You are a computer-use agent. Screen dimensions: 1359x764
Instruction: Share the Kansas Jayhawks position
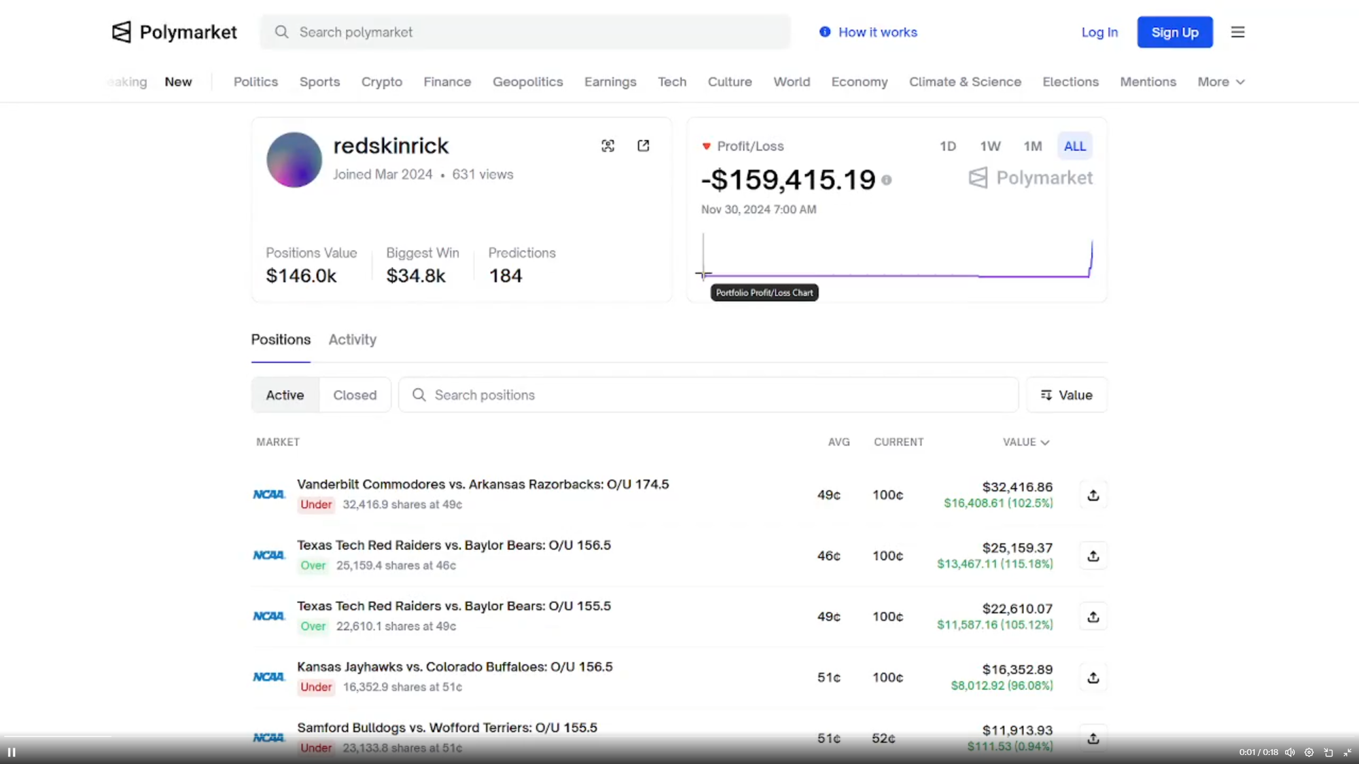click(x=1093, y=678)
